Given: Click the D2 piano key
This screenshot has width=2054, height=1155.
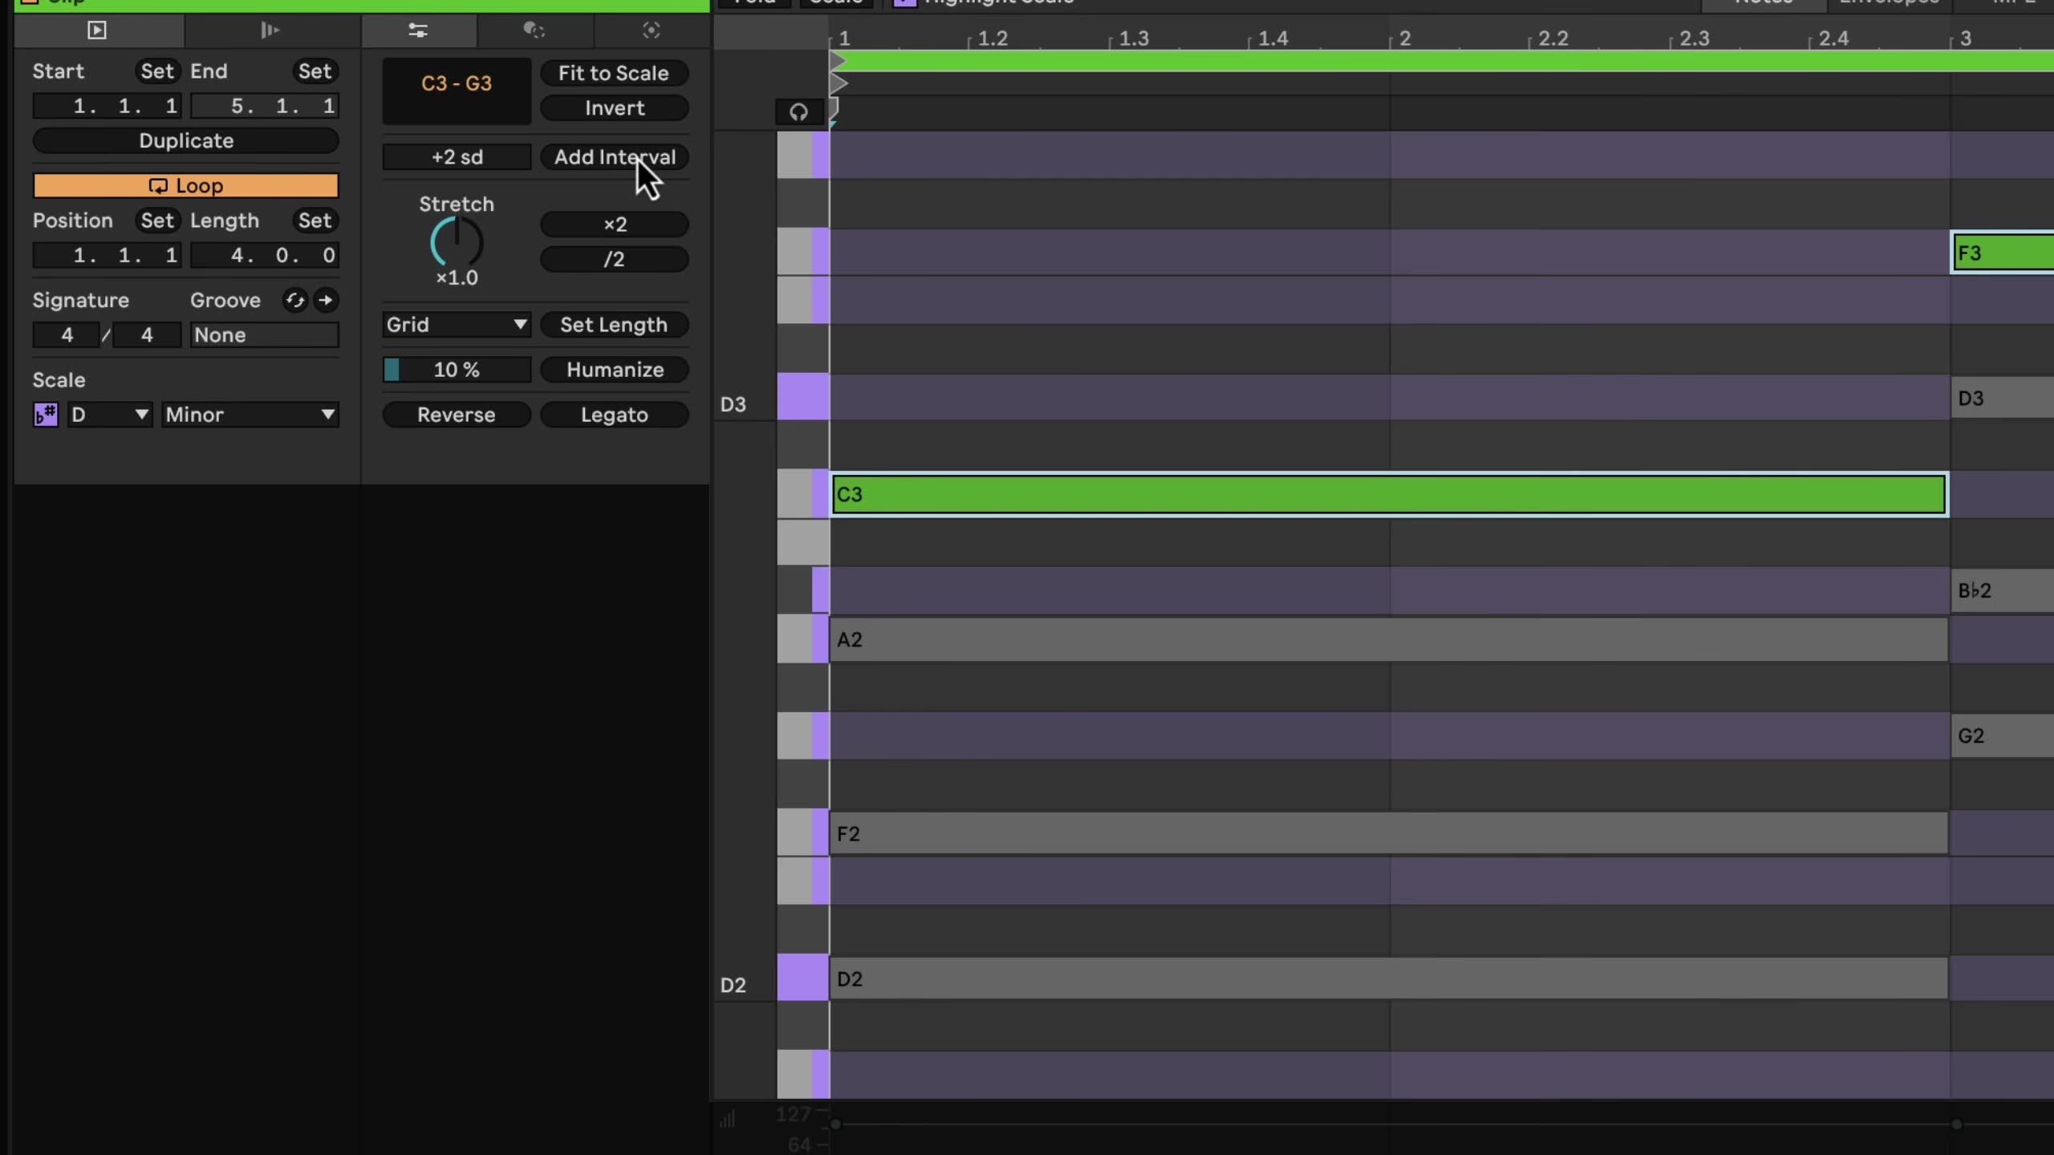Looking at the screenshot, I should click(802, 978).
